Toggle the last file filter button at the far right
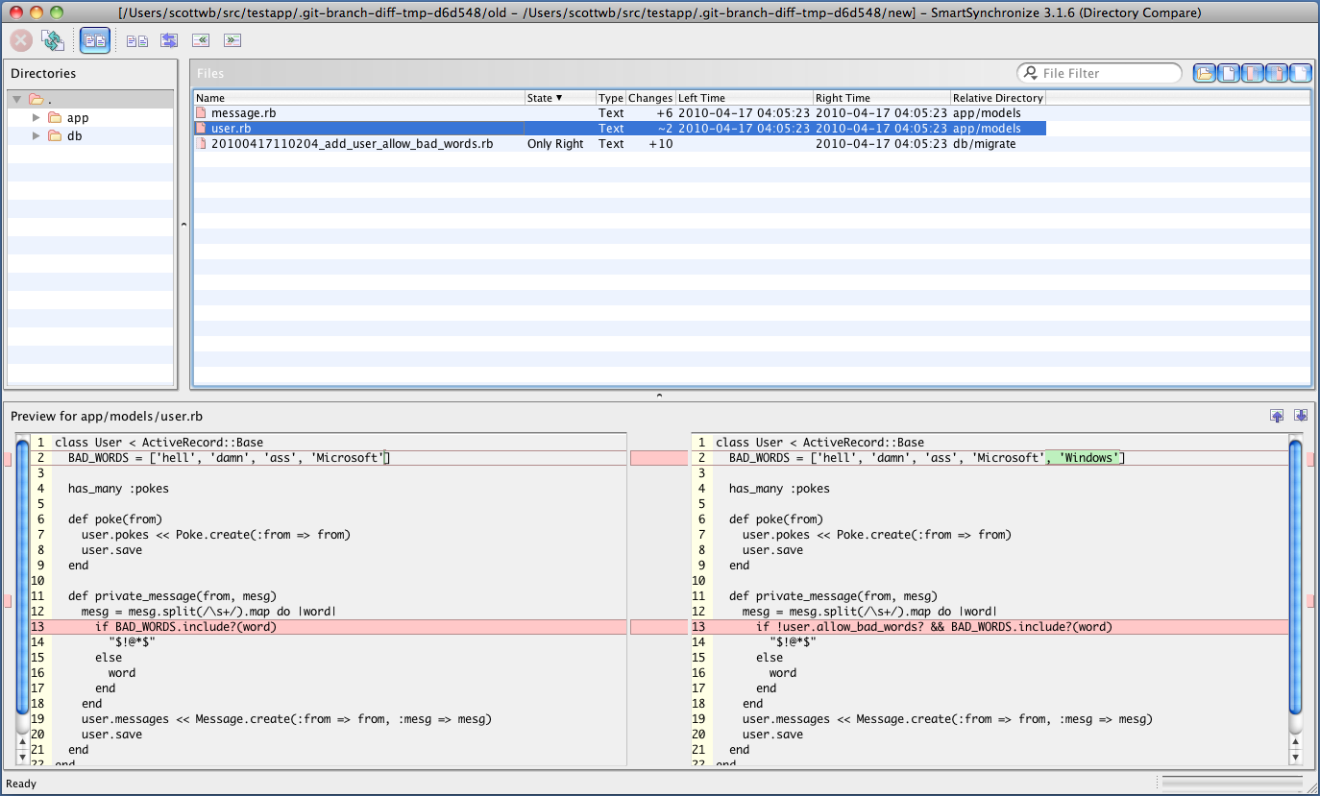Viewport: 1320px width, 796px height. tap(1300, 73)
